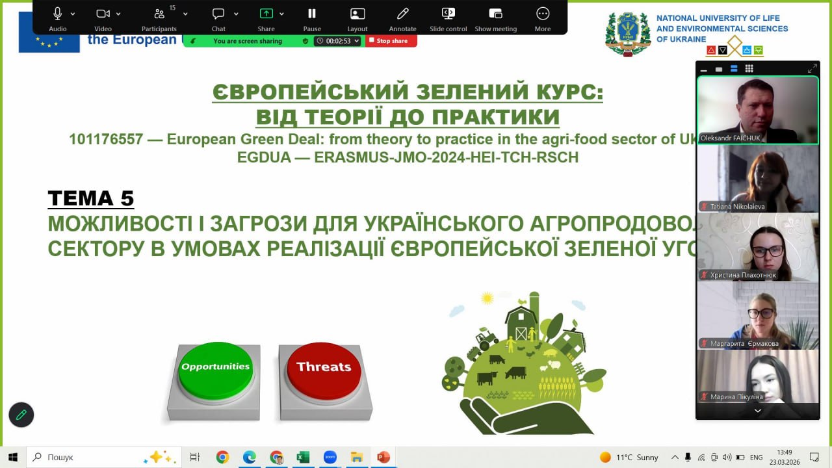The width and height of the screenshot is (832, 468).
Task: Click the university crest logo
Action: [628, 34]
